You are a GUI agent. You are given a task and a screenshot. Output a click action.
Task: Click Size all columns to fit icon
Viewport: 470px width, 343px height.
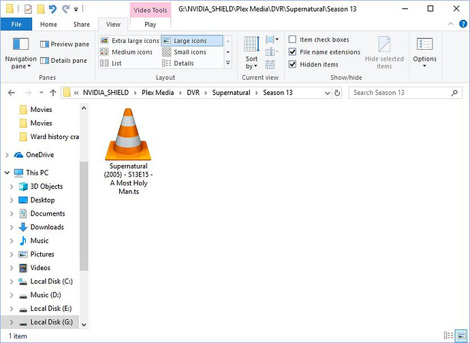click(270, 64)
